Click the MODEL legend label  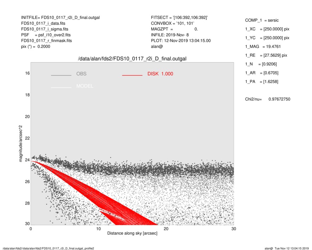click(85, 86)
